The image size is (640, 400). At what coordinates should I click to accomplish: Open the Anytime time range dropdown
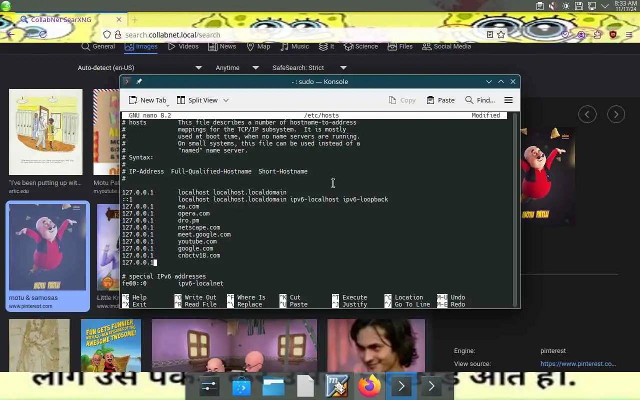(x=237, y=67)
